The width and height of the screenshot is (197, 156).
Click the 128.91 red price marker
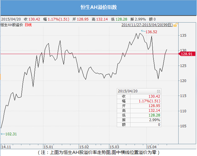click(187, 54)
